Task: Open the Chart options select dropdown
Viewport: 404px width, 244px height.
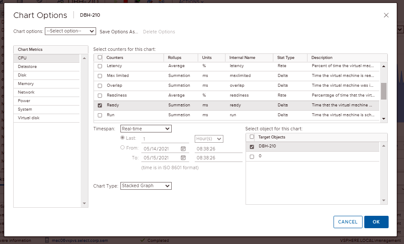Action: pos(70,31)
